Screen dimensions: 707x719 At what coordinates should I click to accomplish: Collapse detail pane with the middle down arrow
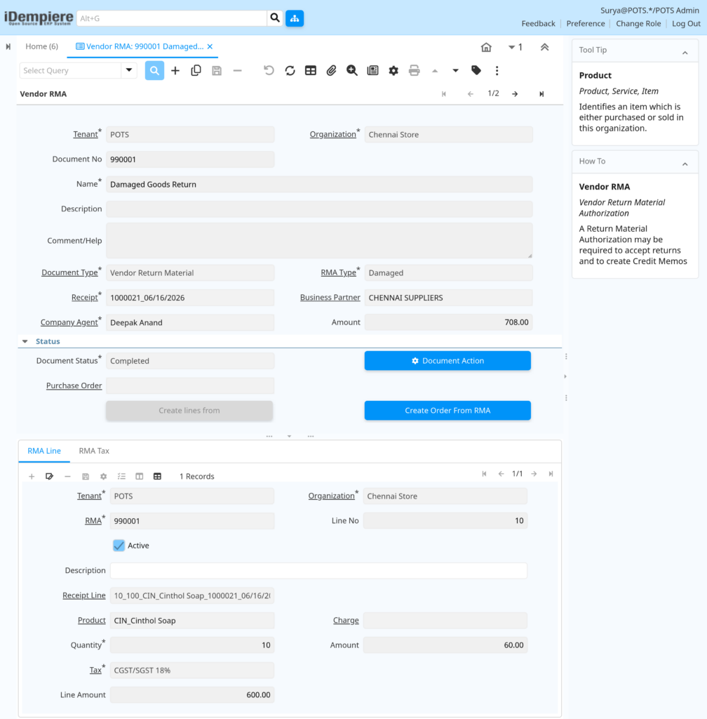[290, 436]
